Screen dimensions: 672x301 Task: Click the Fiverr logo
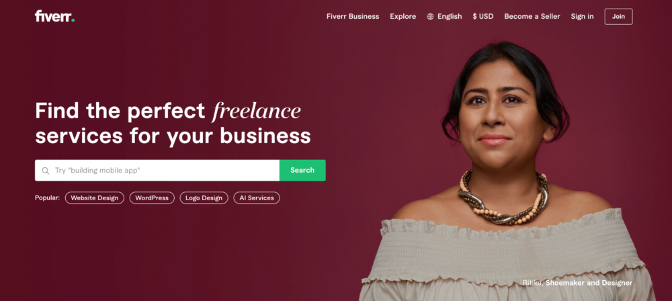pyautogui.click(x=55, y=16)
